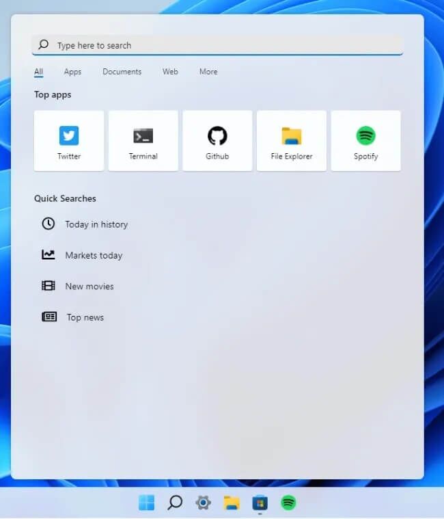Expand the More filter dropdown
This screenshot has height=519, width=444.
coord(208,72)
